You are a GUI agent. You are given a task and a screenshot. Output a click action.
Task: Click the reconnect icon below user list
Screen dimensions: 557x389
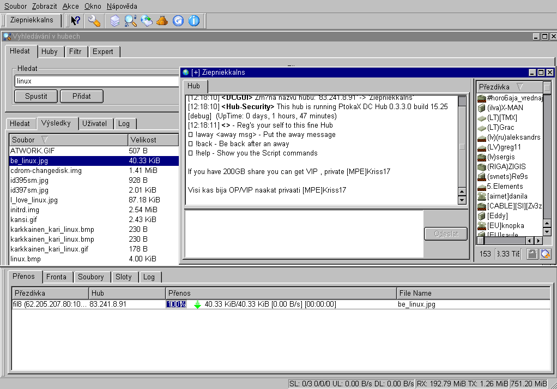click(545, 254)
